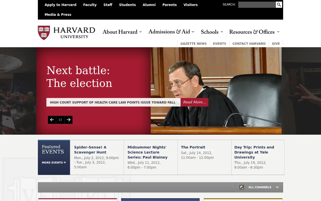321x201 pixels.
Task: Click the search magnifier icon
Action: pyautogui.click(x=279, y=5)
